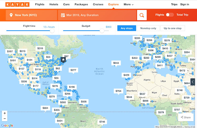
Task: Click the $472 price marker
Action: (182, 70)
